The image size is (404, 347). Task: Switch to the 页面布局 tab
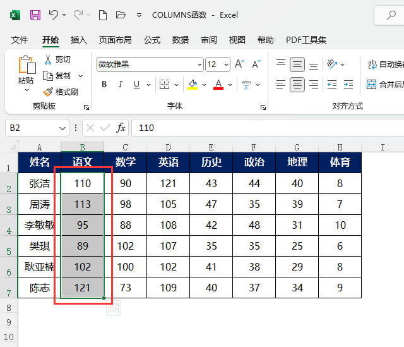tap(116, 40)
